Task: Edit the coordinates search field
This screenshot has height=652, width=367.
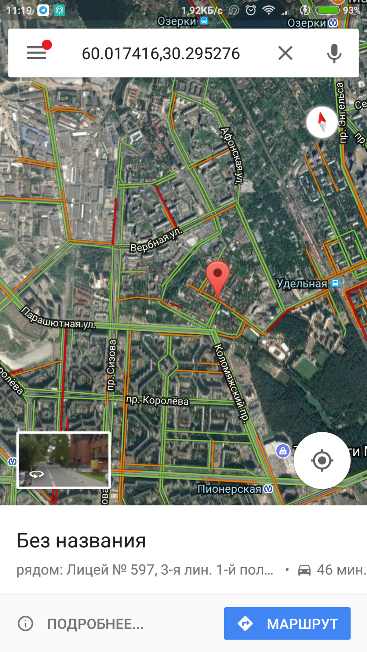Action: [161, 54]
